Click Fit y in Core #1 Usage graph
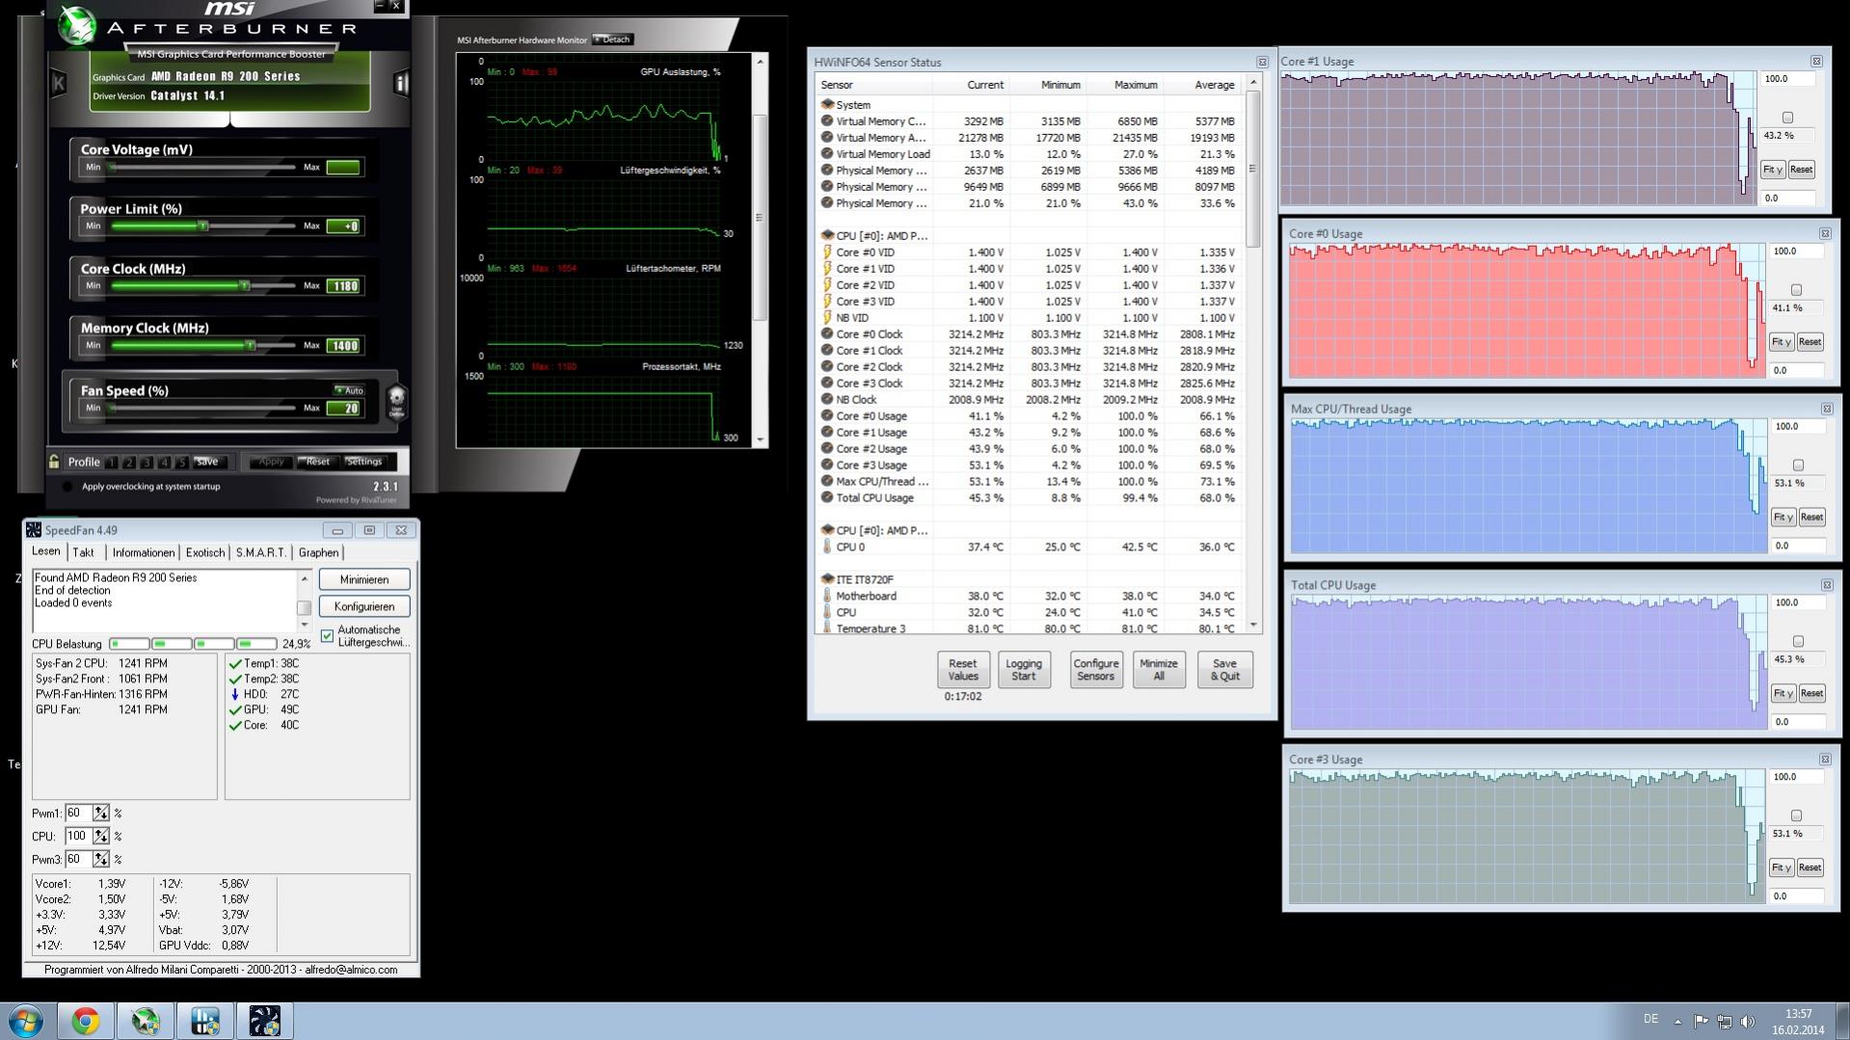1850x1040 pixels. tap(1772, 171)
